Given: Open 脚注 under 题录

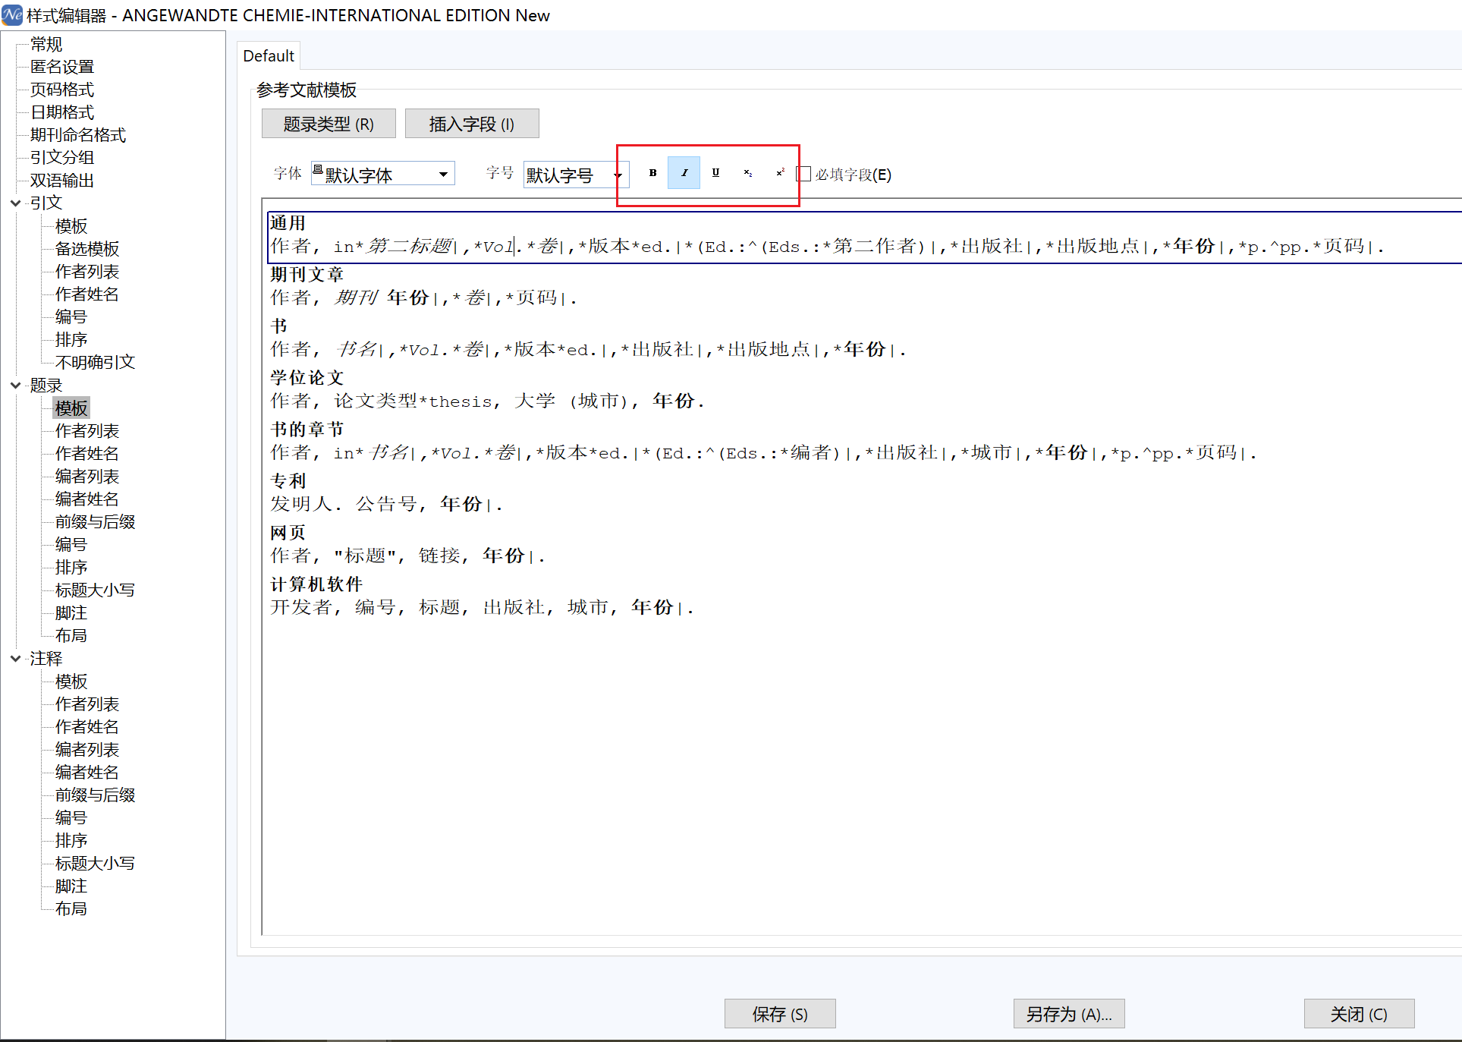Looking at the screenshot, I should [71, 613].
